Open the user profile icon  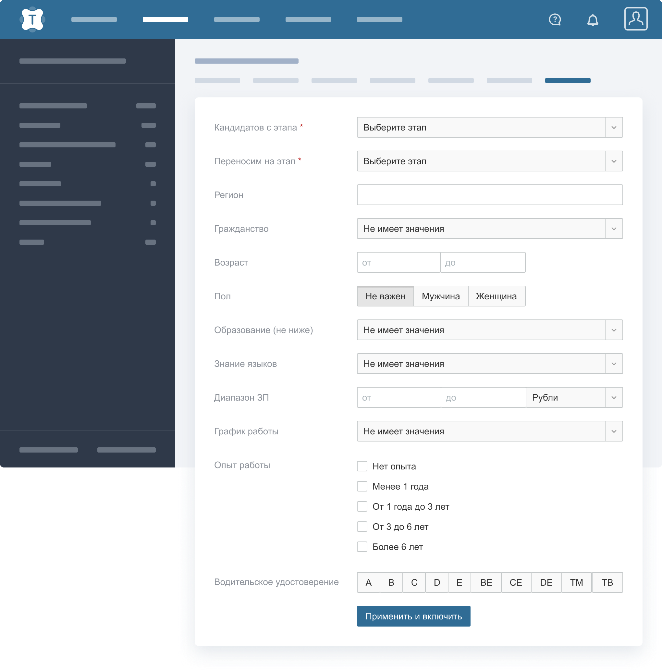click(635, 19)
